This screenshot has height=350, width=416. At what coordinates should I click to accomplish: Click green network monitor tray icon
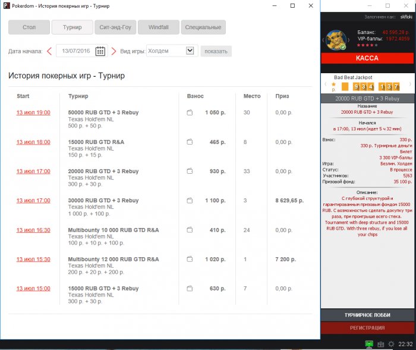click(369, 344)
